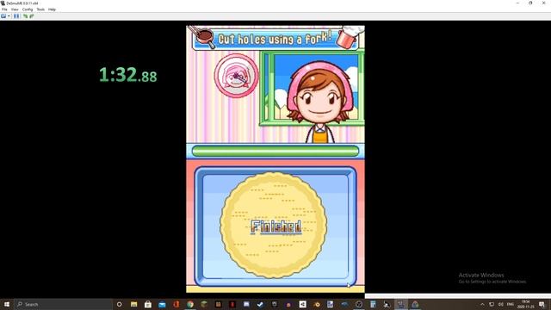Click the rotate-right green arrow icon
This screenshot has width=551, height=310.
tap(32, 16)
